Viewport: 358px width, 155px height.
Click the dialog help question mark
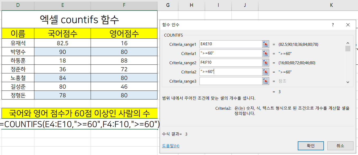point(333,25)
